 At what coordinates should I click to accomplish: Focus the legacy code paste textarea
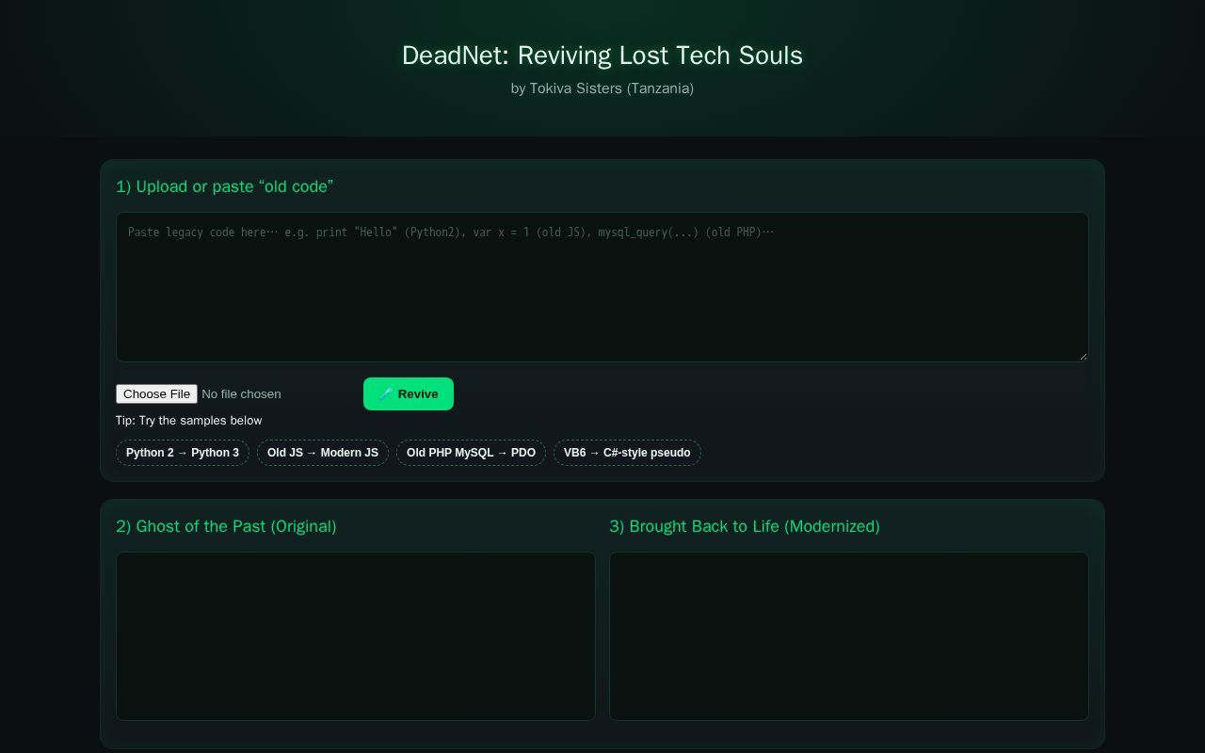pos(602,287)
